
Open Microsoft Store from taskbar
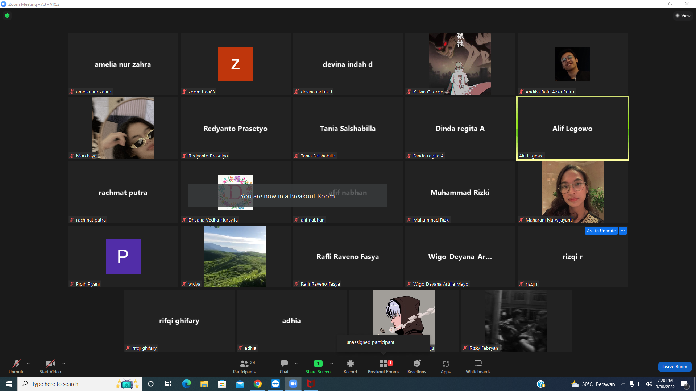click(x=222, y=384)
